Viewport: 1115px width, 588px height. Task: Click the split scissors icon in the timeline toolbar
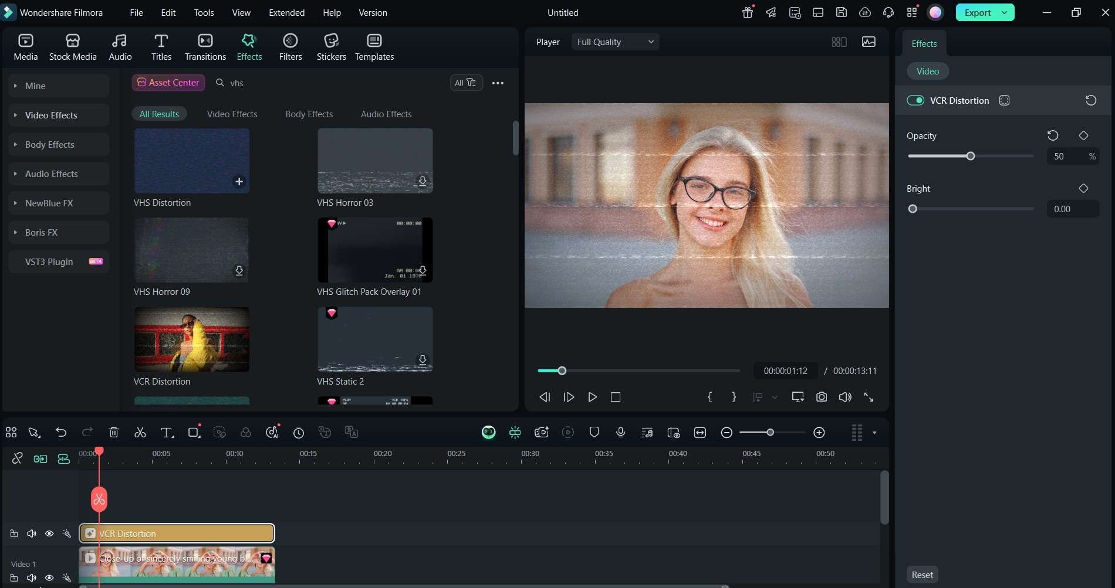point(140,433)
